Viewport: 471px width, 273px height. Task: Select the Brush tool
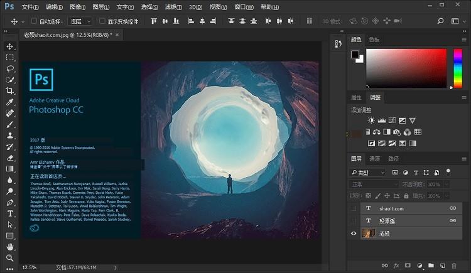[9, 124]
